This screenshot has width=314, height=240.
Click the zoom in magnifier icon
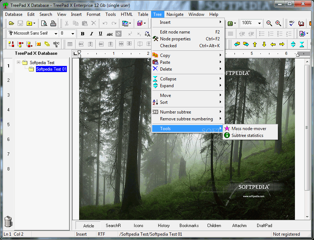pos(278,23)
